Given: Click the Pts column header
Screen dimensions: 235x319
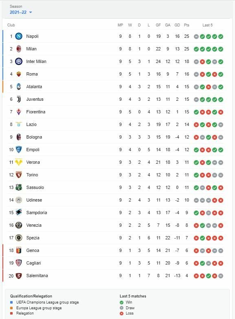Looking at the screenshot, I should point(187,25).
